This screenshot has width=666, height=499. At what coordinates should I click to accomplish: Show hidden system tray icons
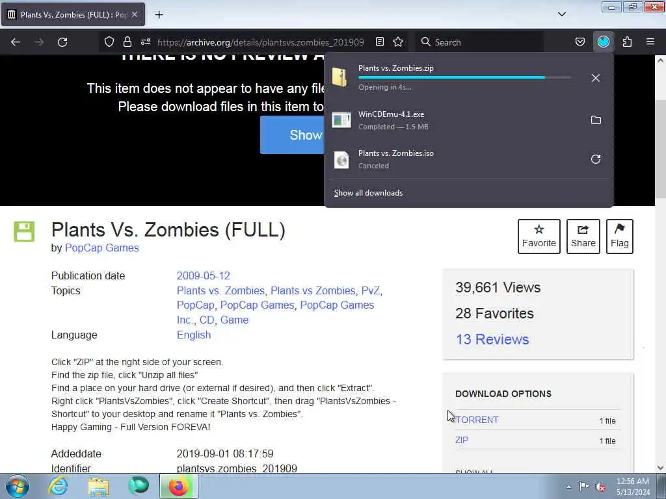click(568, 487)
